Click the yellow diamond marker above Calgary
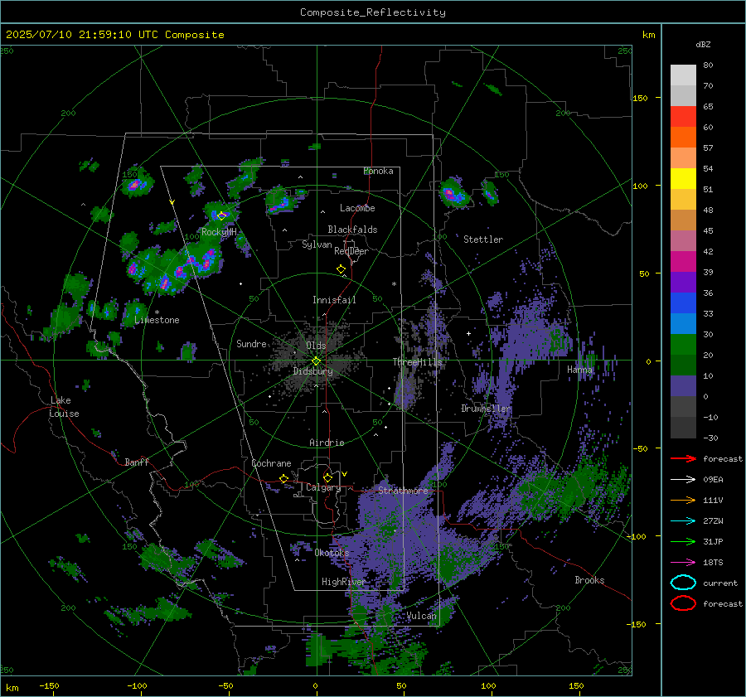 tap(327, 477)
